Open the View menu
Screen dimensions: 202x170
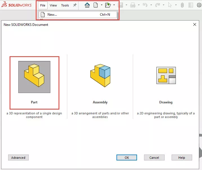(x=53, y=5)
